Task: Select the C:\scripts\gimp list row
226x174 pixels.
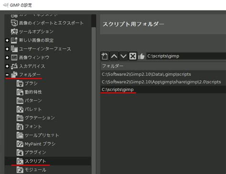Action: (163, 90)
